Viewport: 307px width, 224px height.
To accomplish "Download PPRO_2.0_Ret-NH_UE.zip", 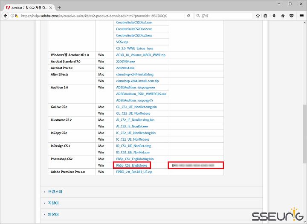I will [x=134, y=172].
